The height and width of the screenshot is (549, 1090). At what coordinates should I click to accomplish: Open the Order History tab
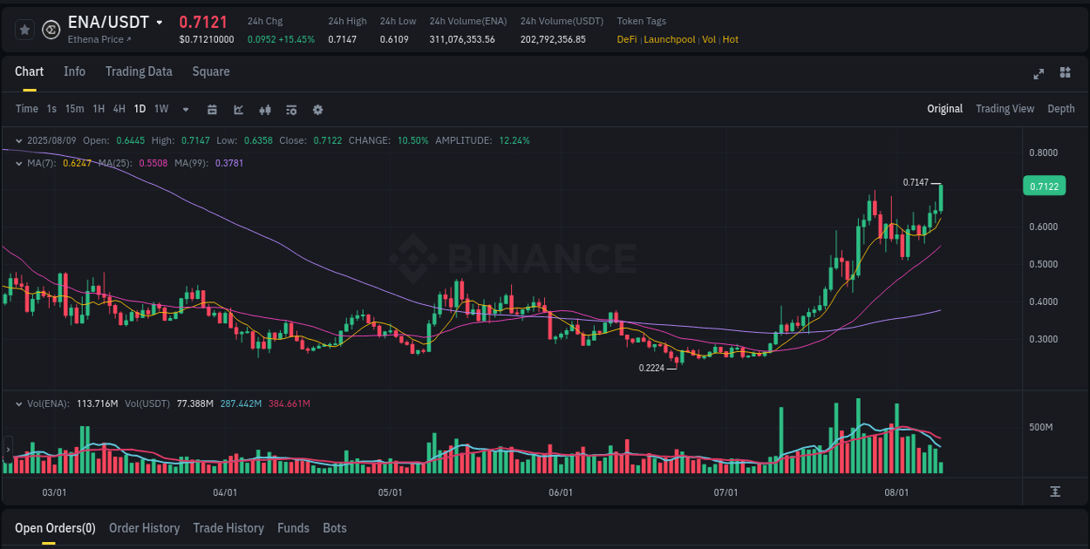(144, 528)
